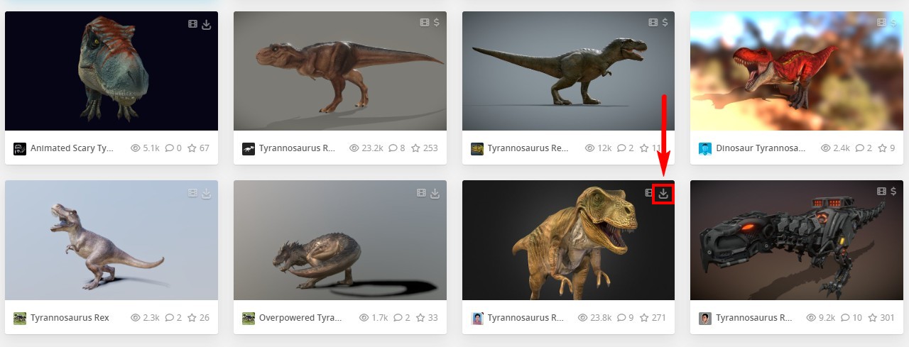Click author avatar beside Animated Scary Ty... title

pos(20,149)
